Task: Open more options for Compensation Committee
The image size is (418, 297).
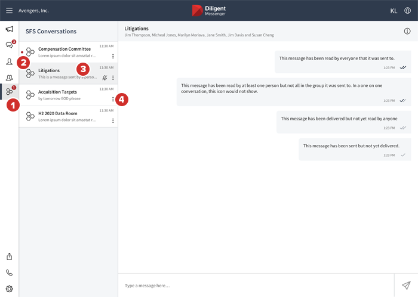Action: click(113, 56)
